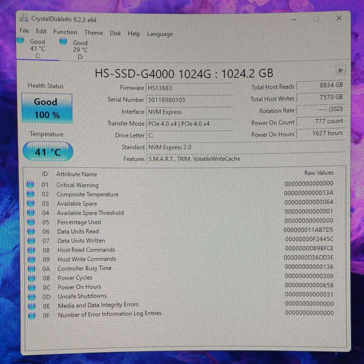Select the Percentage Used attribute row
Image resolution: width=364 pixels, height=364 pixels.
pos(180,221)
